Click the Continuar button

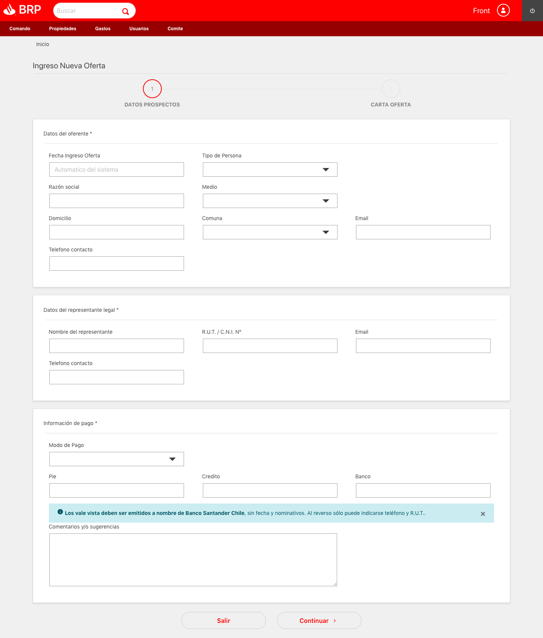(319, 620)
